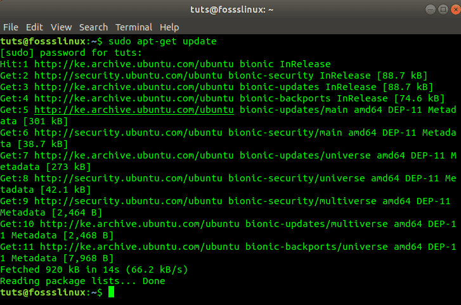This screenshot has width=461, height=305.
Task: Click the '1 Metadata [2,468 B]' text
Action: point(56,235)
